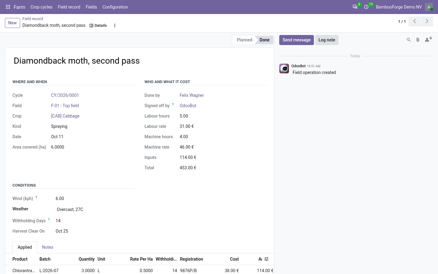
Task: Show help tooltip for Signed off by
Action: [173, 104]
